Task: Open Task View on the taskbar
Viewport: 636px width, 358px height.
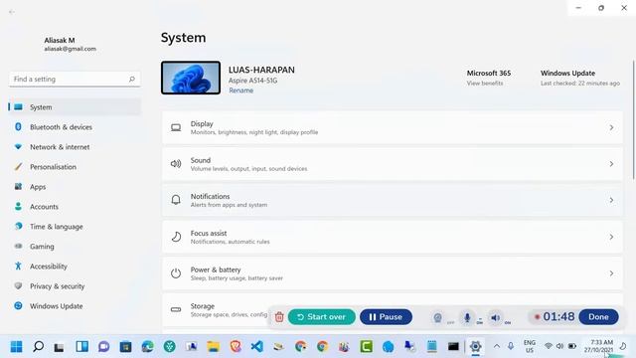Action: [60, 347]
